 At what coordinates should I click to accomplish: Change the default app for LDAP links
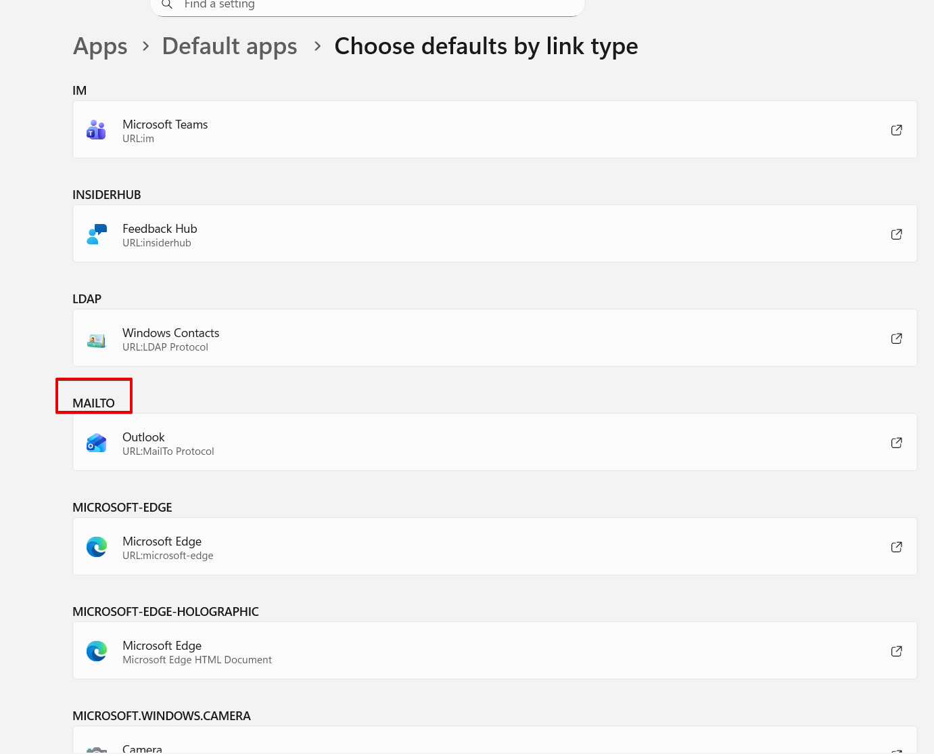coord(495,338)
